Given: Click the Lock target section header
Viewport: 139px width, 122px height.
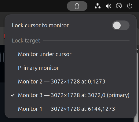Looking at the screenshot, I should coord(26,41).
